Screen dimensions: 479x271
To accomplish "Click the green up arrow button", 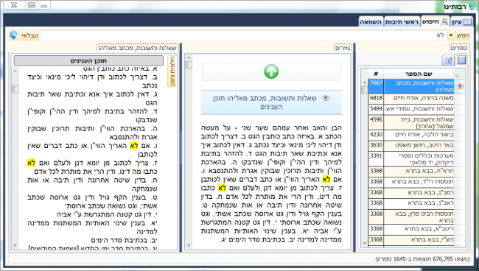I will coord(271,71).
